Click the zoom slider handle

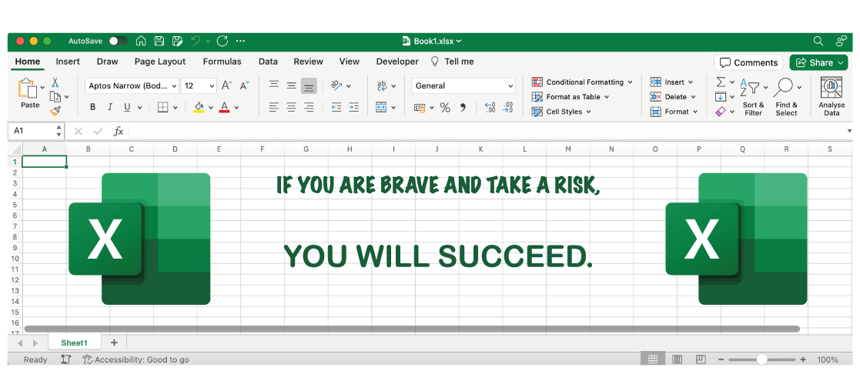click(761, 359)
